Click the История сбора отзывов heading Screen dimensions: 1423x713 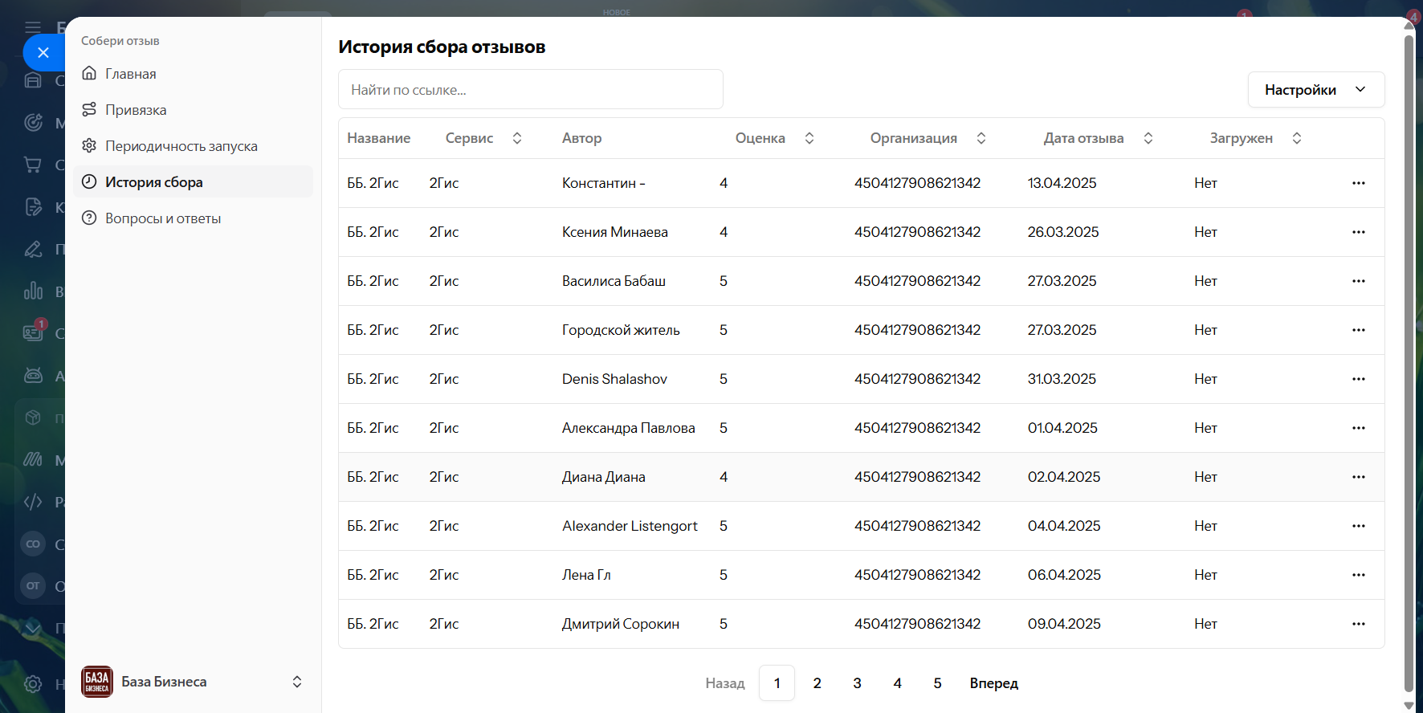[x=442, y=47]
